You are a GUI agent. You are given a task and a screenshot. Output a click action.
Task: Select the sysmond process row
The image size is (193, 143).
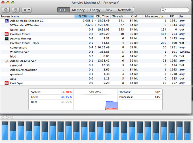[x=96, y=65]
